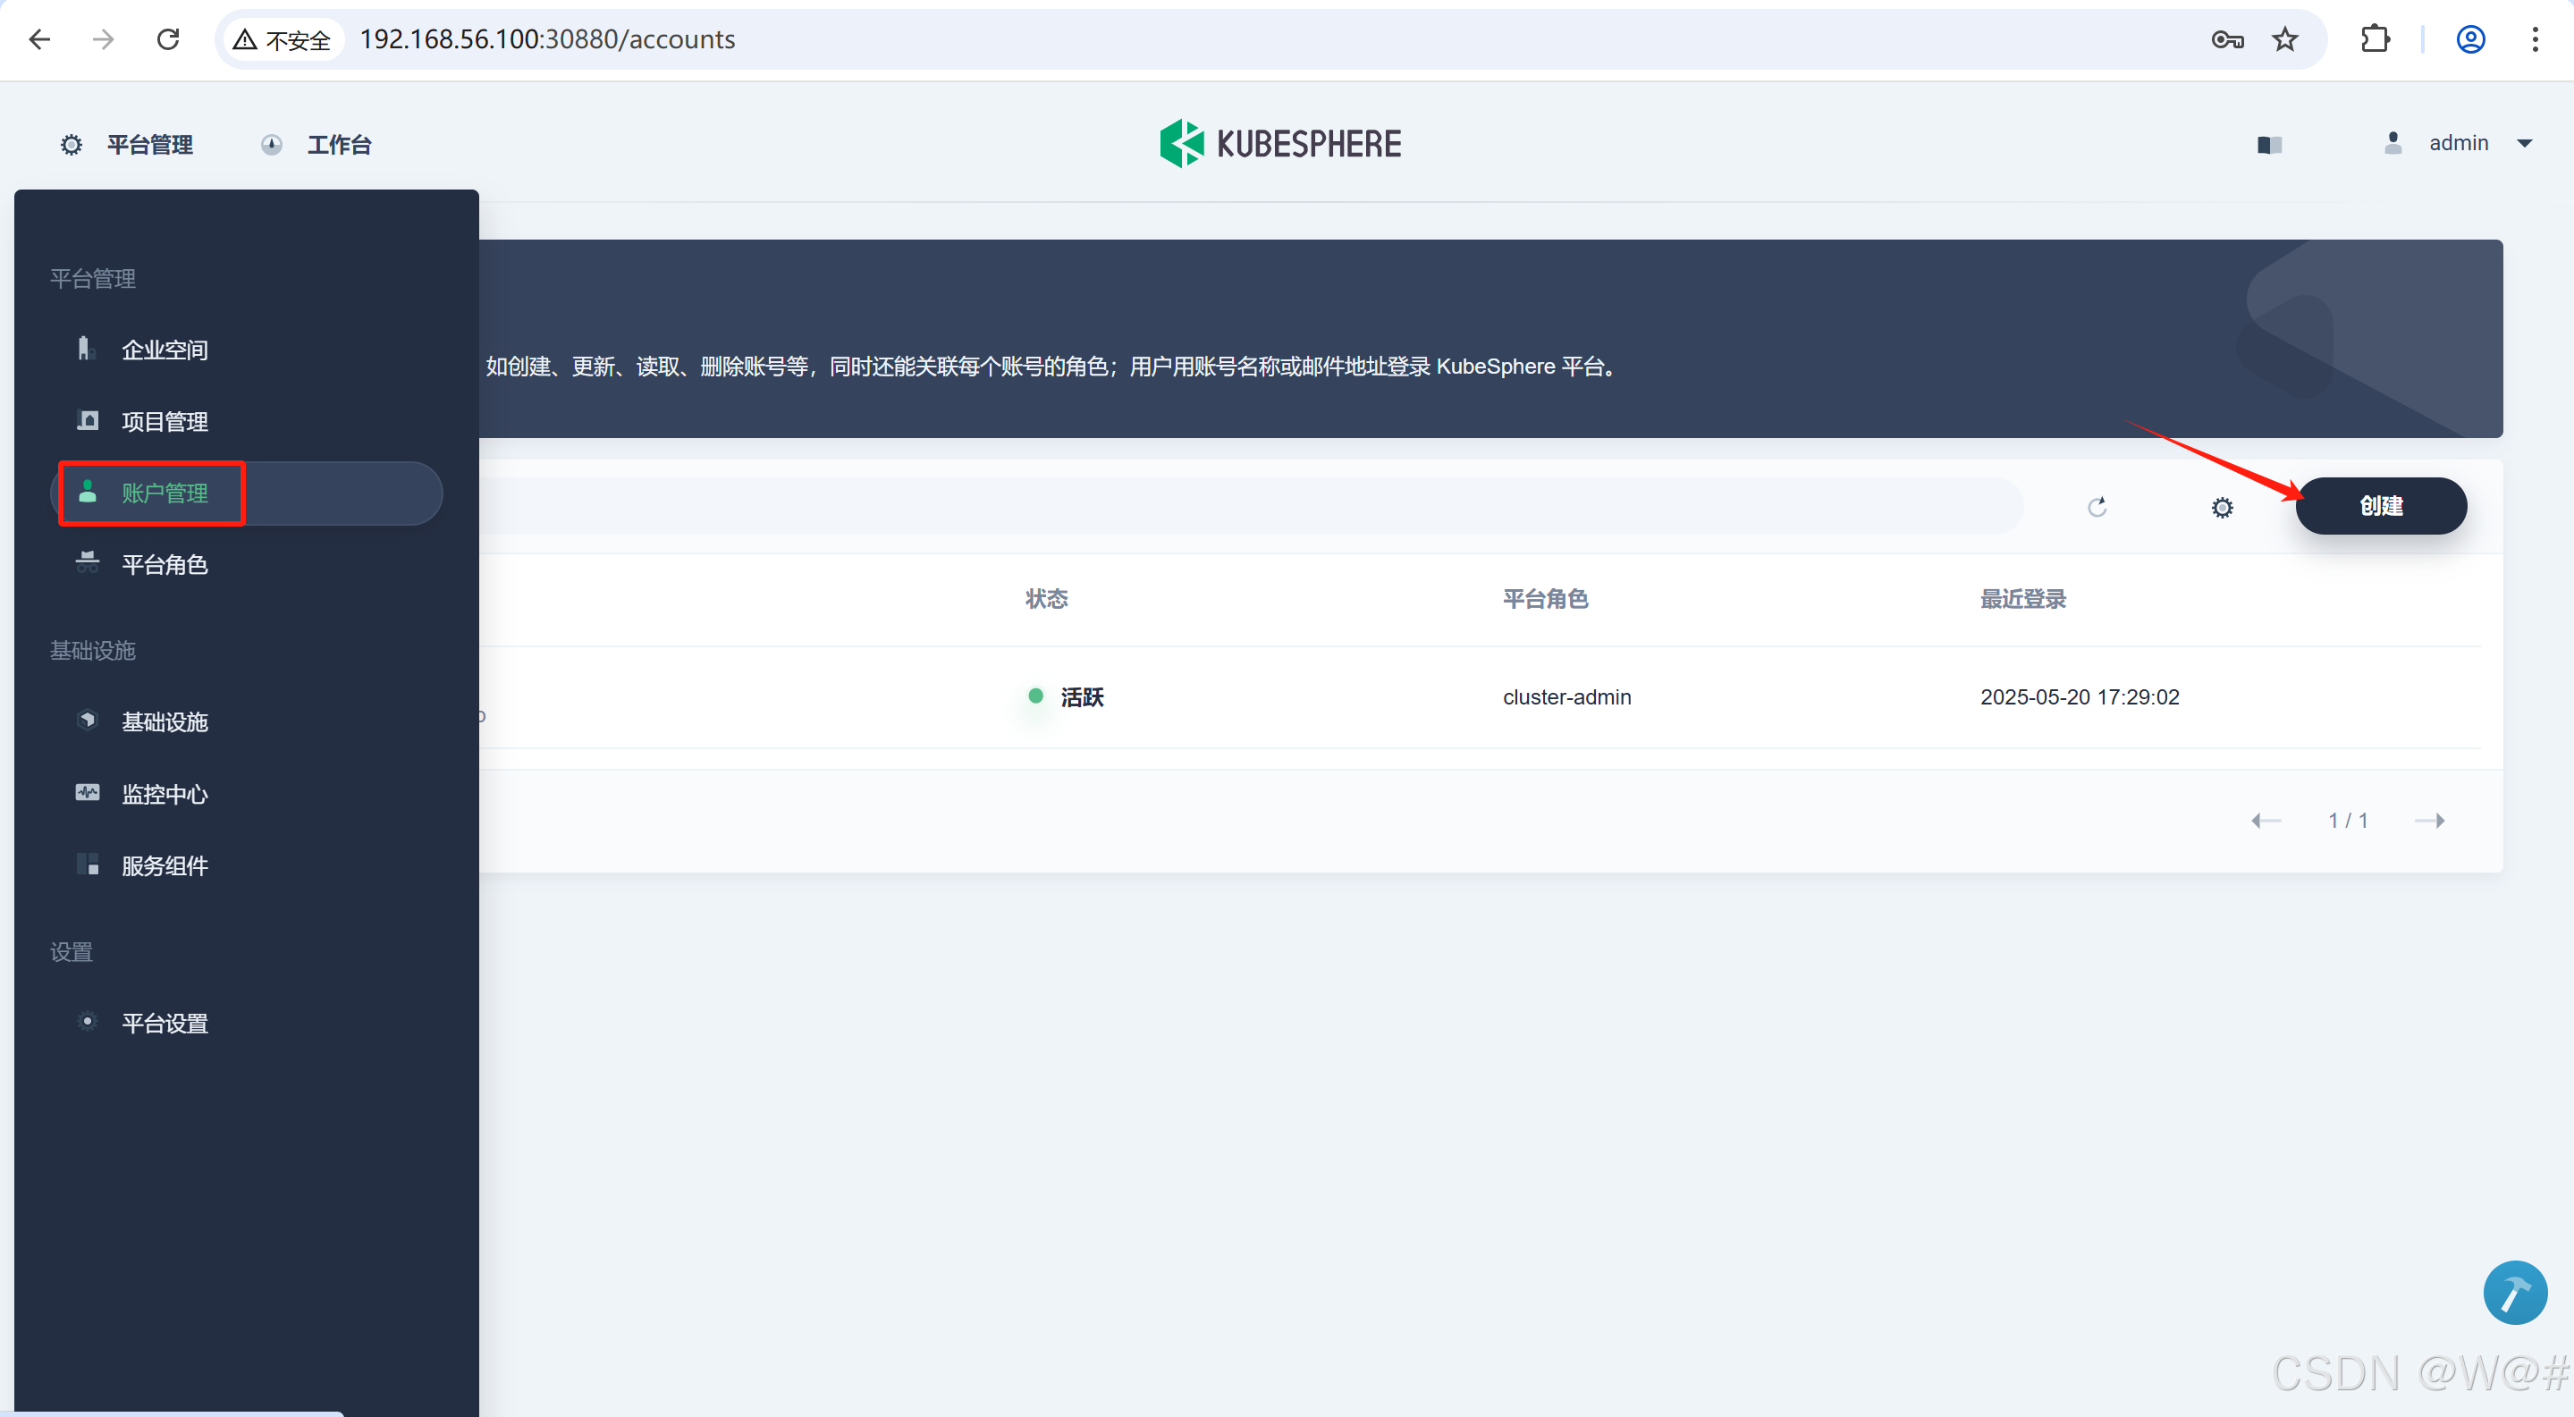Click the 项目管理 sidebar icon
Viewport: 2574px width, 1417px height.
[88, 421]
